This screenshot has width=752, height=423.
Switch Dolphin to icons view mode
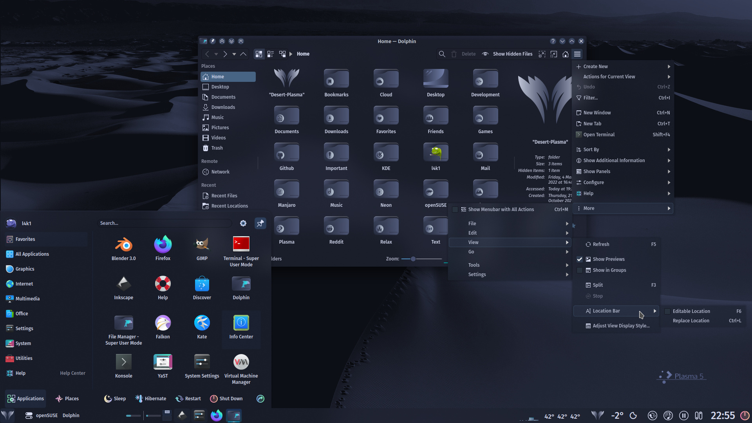pyautogui.click(x=259, y=54)
